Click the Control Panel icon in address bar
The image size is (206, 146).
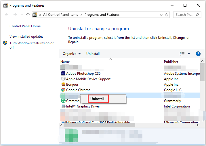(x=35, y=15)
